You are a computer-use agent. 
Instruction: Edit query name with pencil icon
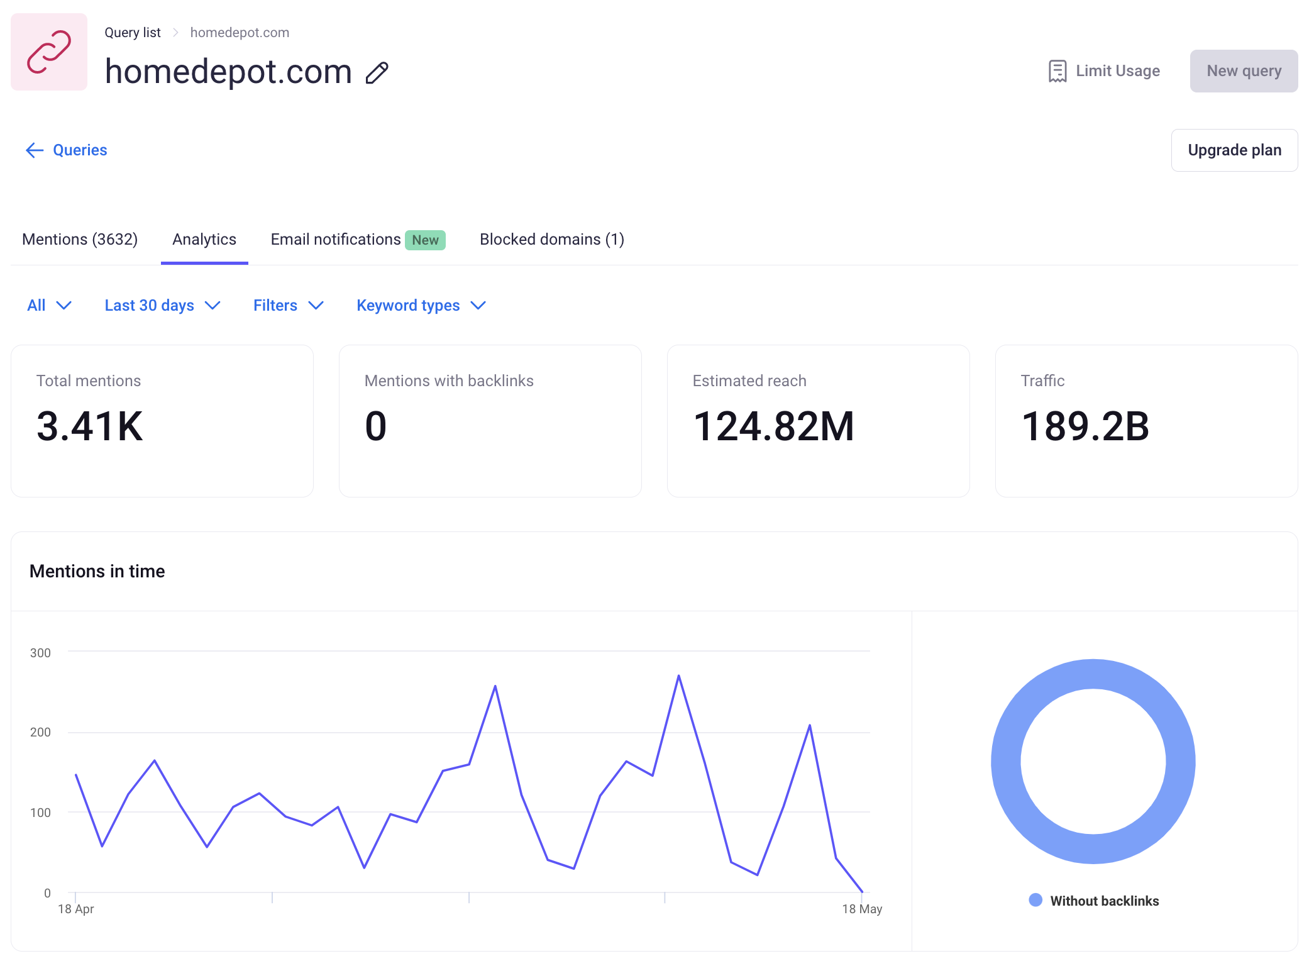[x=377, y=73]
